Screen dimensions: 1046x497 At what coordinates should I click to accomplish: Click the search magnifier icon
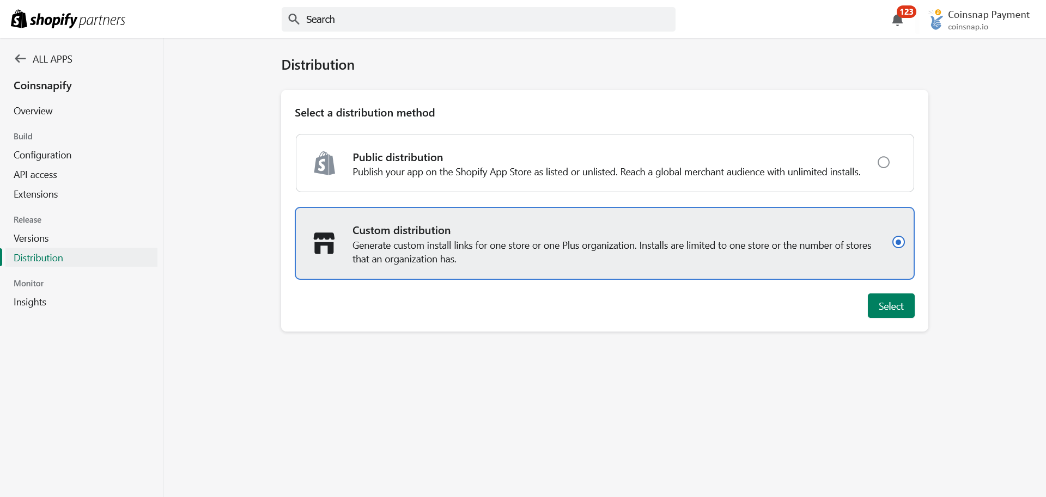[294, 19]
